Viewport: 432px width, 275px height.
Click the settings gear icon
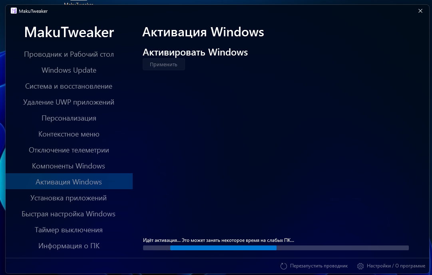(360, 266)
